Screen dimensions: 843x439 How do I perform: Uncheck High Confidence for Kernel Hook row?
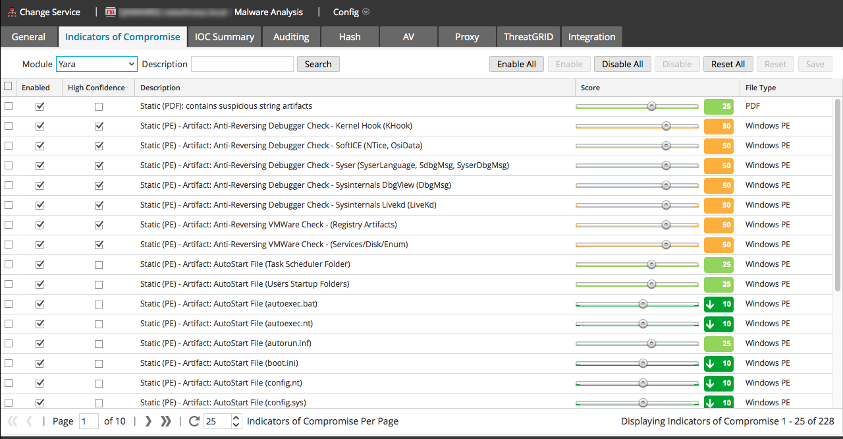tap(99, 126)
